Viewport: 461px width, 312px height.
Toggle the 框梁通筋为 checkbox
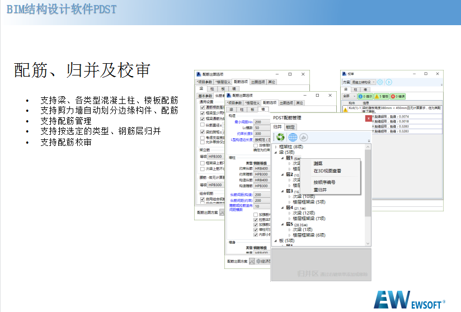[x=203, y=119]
